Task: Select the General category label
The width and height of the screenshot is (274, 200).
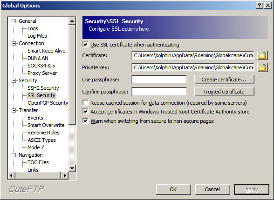Action: pos(27,21)
